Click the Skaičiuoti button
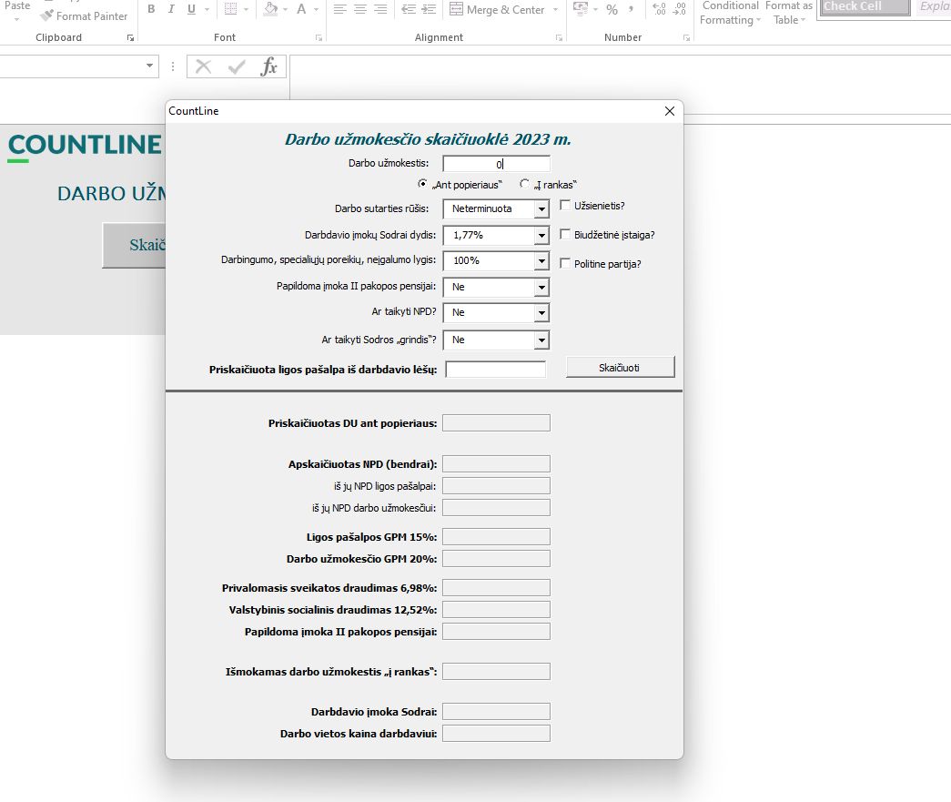 tap(620, 368)
